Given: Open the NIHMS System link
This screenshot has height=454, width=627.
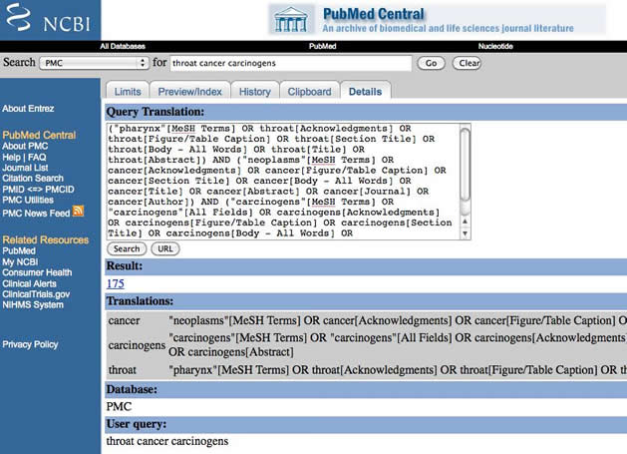Looking at the screenshot, I should 33,305.
